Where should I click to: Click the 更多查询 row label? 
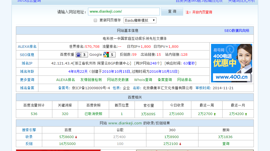tap(27, 80)
